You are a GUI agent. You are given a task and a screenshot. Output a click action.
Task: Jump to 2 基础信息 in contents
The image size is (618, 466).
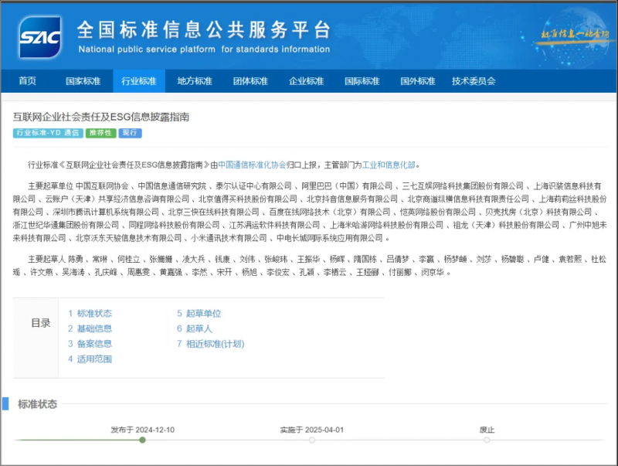pos(90,328)
